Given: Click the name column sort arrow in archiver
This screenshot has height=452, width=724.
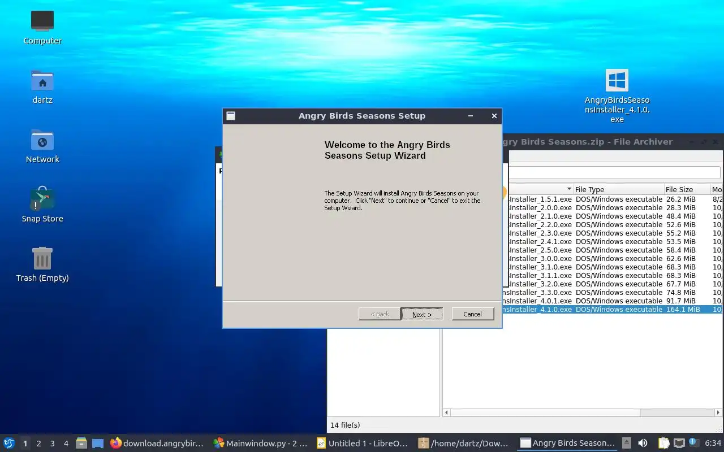Looking at the screenshot, I should (569, 189).
